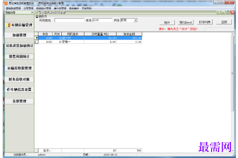Click the 5.00 weight cell
238x158 pixels.
100,42
